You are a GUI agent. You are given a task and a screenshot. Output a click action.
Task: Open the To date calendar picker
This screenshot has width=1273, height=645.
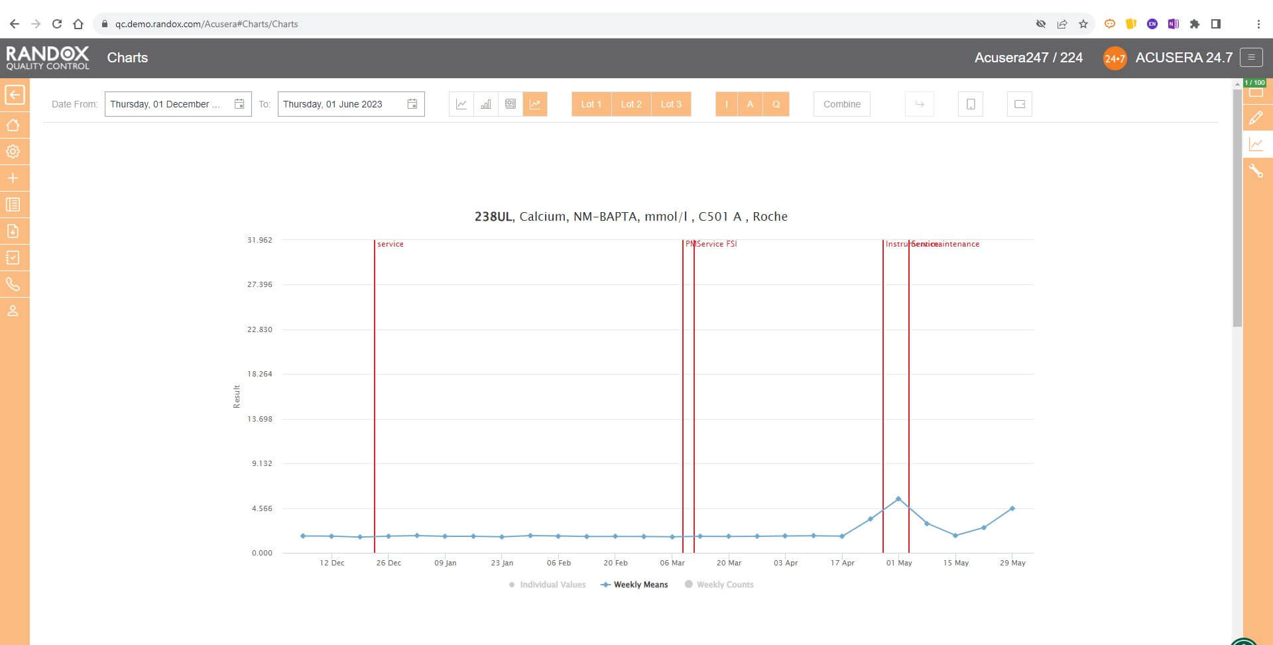412,104
